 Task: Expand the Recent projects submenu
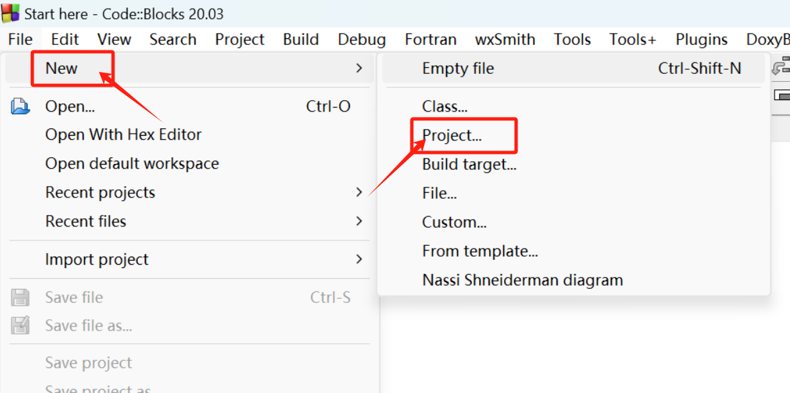359,192
